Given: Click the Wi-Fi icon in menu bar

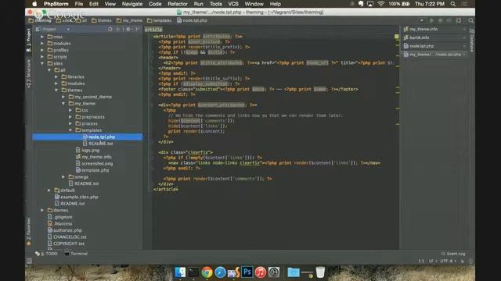Looking at the screenshot, I should click(x=381, y=4).
